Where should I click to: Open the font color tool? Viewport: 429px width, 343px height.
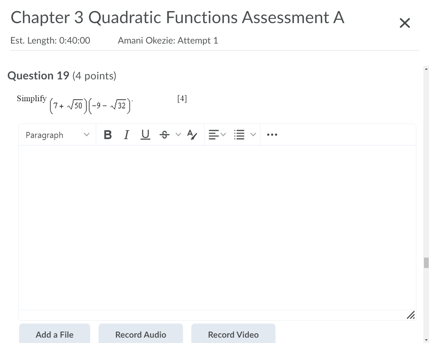(x=192, y=135)
